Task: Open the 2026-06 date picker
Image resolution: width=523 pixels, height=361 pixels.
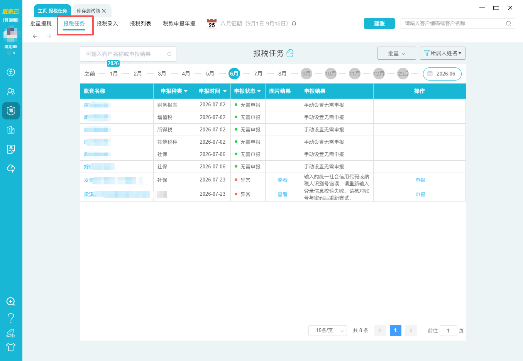Action: pos(442,74)
